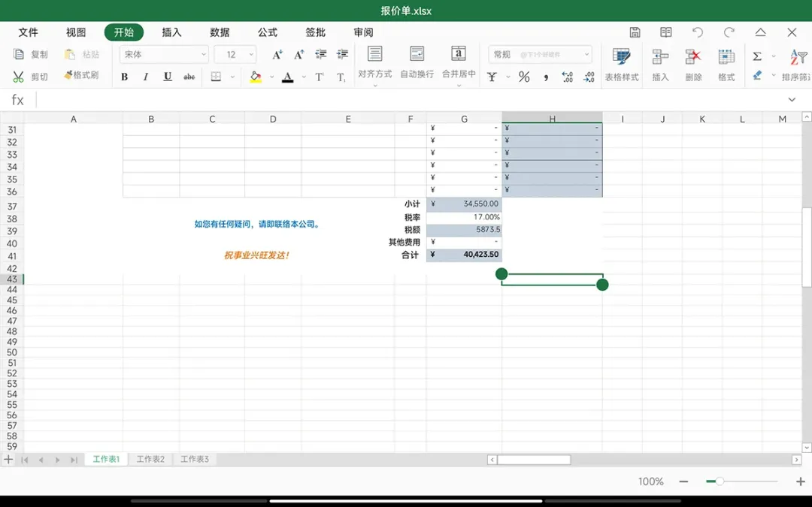Screen dimensions: 812x507
Task: Switch to the 视图 (View) tab
Action: pyautogui.click(x=76, y=32)
